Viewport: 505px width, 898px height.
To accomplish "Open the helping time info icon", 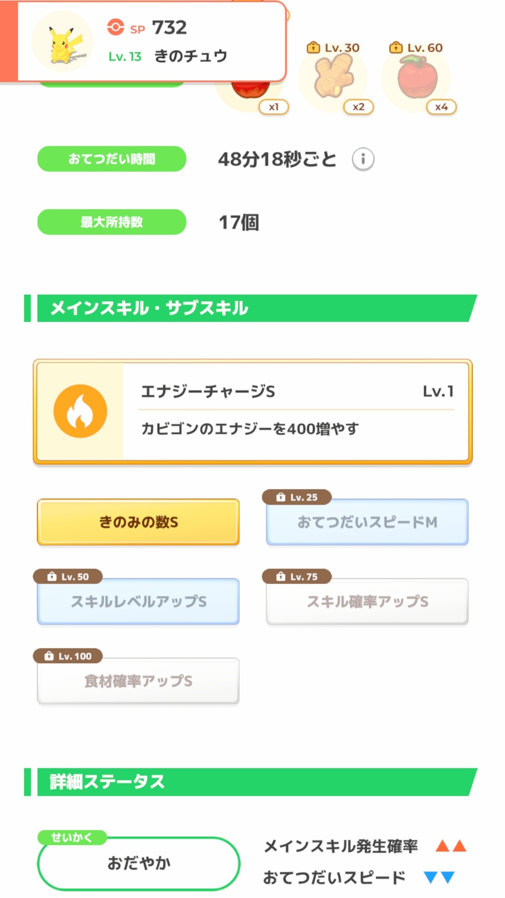I will tap(363, 159).
